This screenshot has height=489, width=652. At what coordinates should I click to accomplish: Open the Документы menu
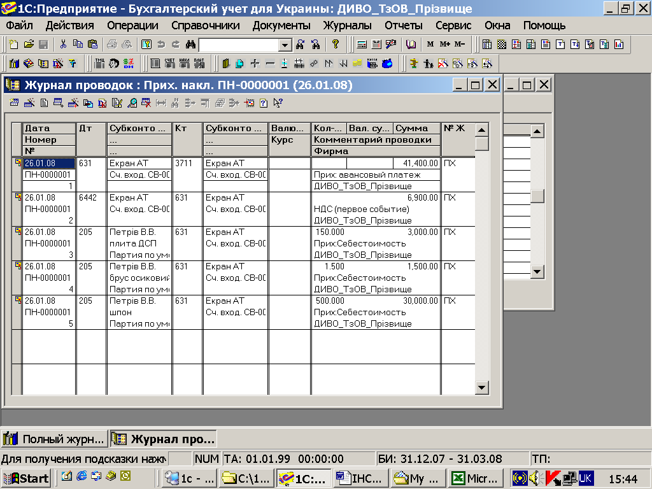click(x=281, y=25)
